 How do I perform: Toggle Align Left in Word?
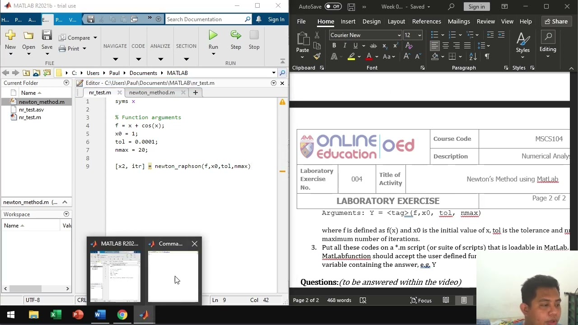click(x=434, y=46)
